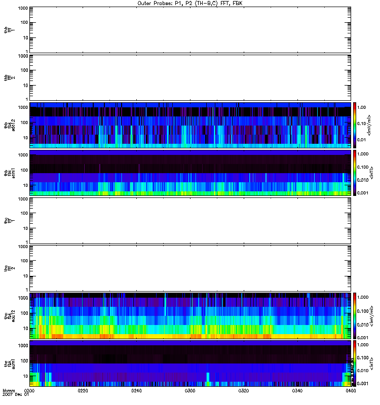Click the thb fbk edc12 spectrogram panel
The height and width of the screenshot is (405, 380).
[x=190, y=125]
